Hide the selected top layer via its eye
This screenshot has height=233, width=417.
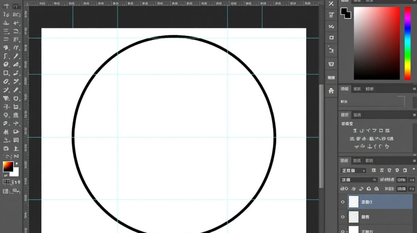point(343,202)
